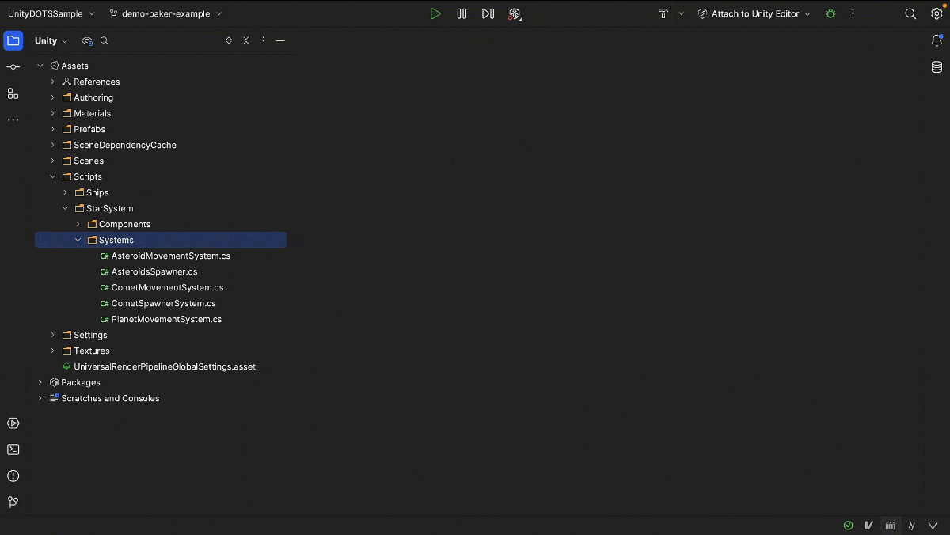Open the Structure tool window icon

coord(13,93)
